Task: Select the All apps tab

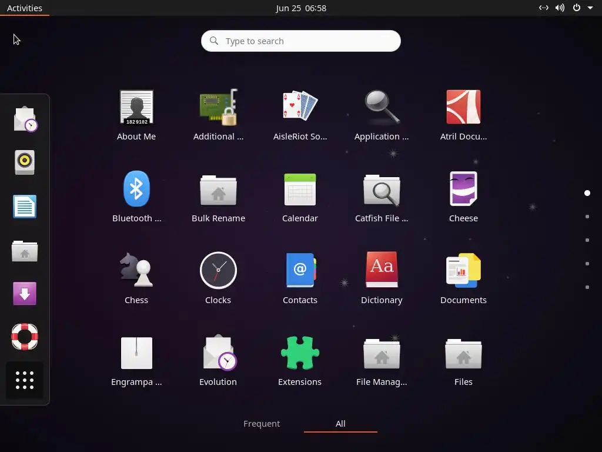Action: [340, 424]
